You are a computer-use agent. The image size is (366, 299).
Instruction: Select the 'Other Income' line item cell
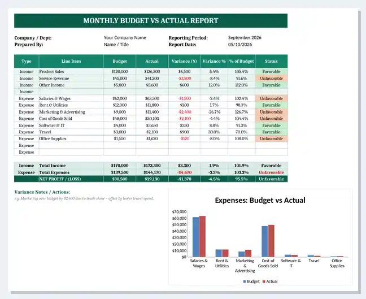[x=71, y=85]
